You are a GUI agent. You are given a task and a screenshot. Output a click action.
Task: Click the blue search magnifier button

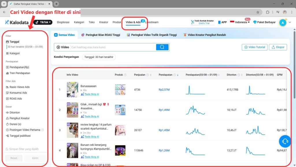tap(162, 47)
